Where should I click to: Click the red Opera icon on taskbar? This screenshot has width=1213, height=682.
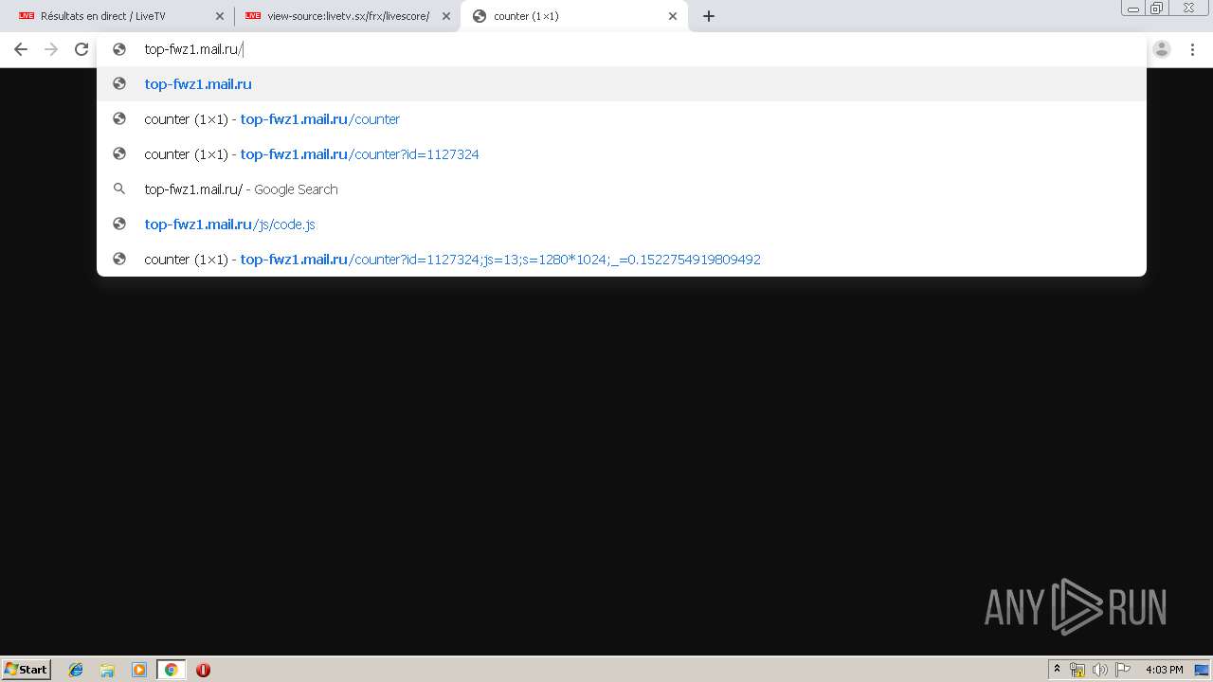[203, 670]
